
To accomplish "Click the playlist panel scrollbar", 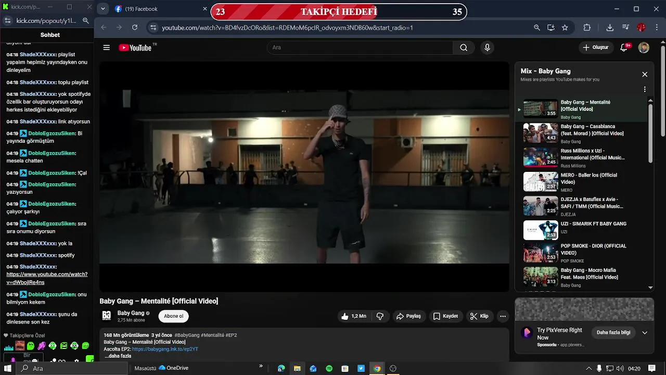I will (x=650, y=133).
